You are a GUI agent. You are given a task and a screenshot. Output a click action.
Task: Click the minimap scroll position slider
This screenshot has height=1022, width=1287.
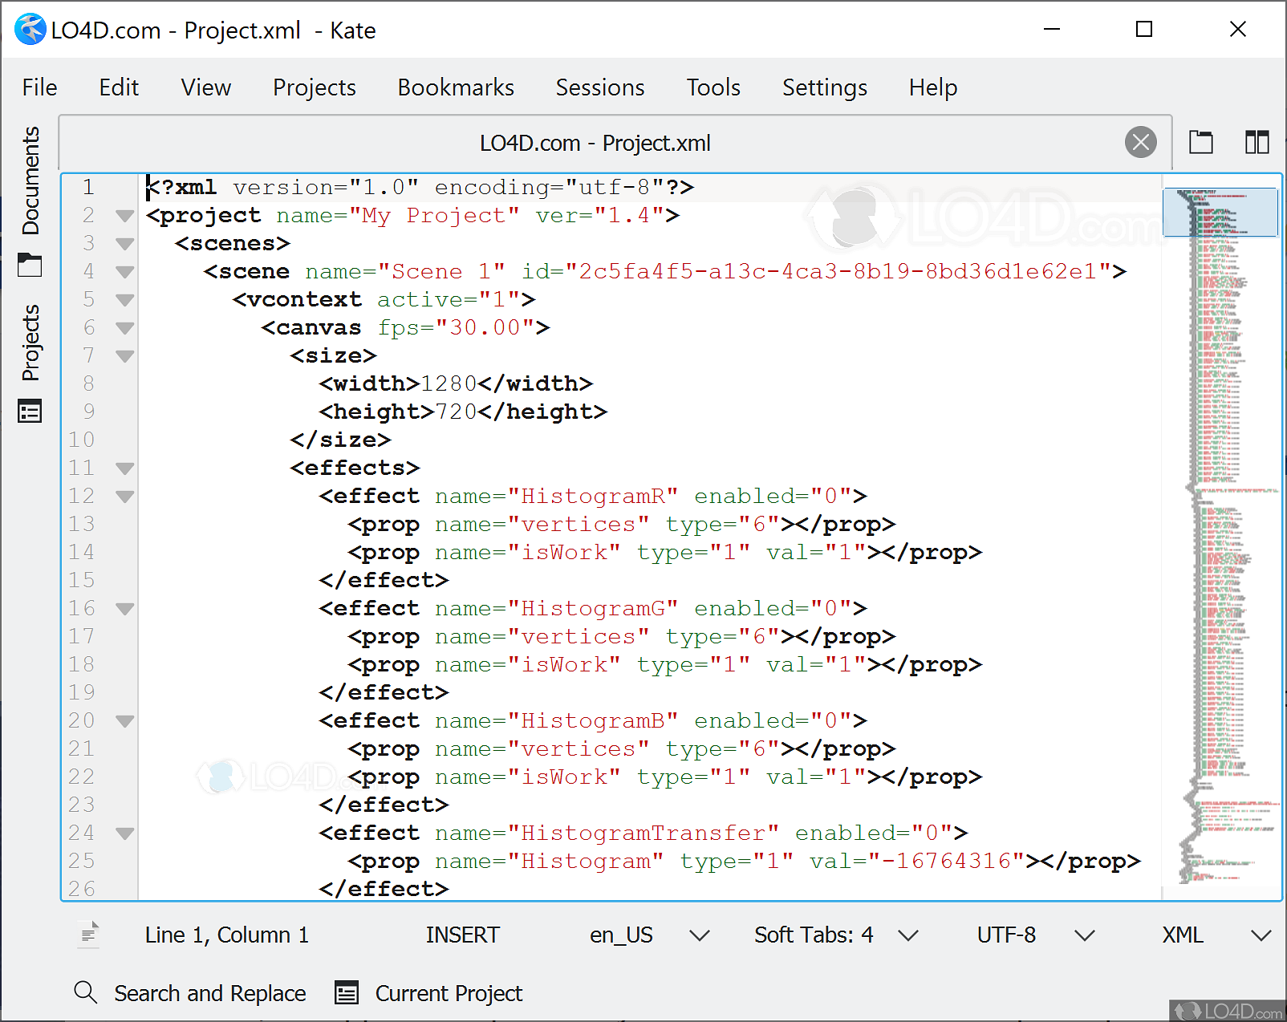[x=1220, y=212]
